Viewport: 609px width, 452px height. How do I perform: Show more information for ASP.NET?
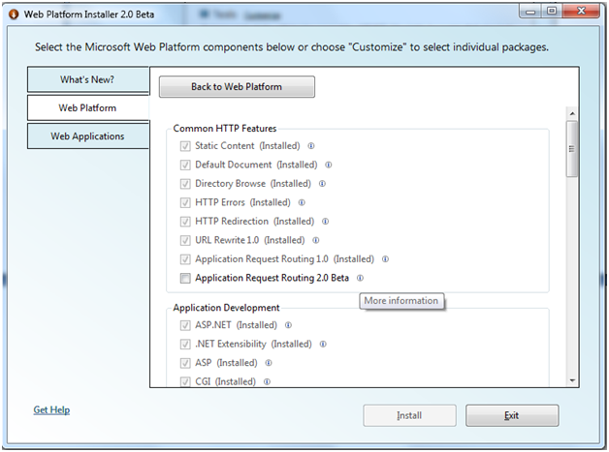pos(288,325)
